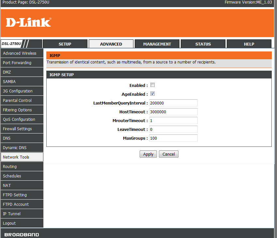Select the MaxGroups text field

point(173,138)
